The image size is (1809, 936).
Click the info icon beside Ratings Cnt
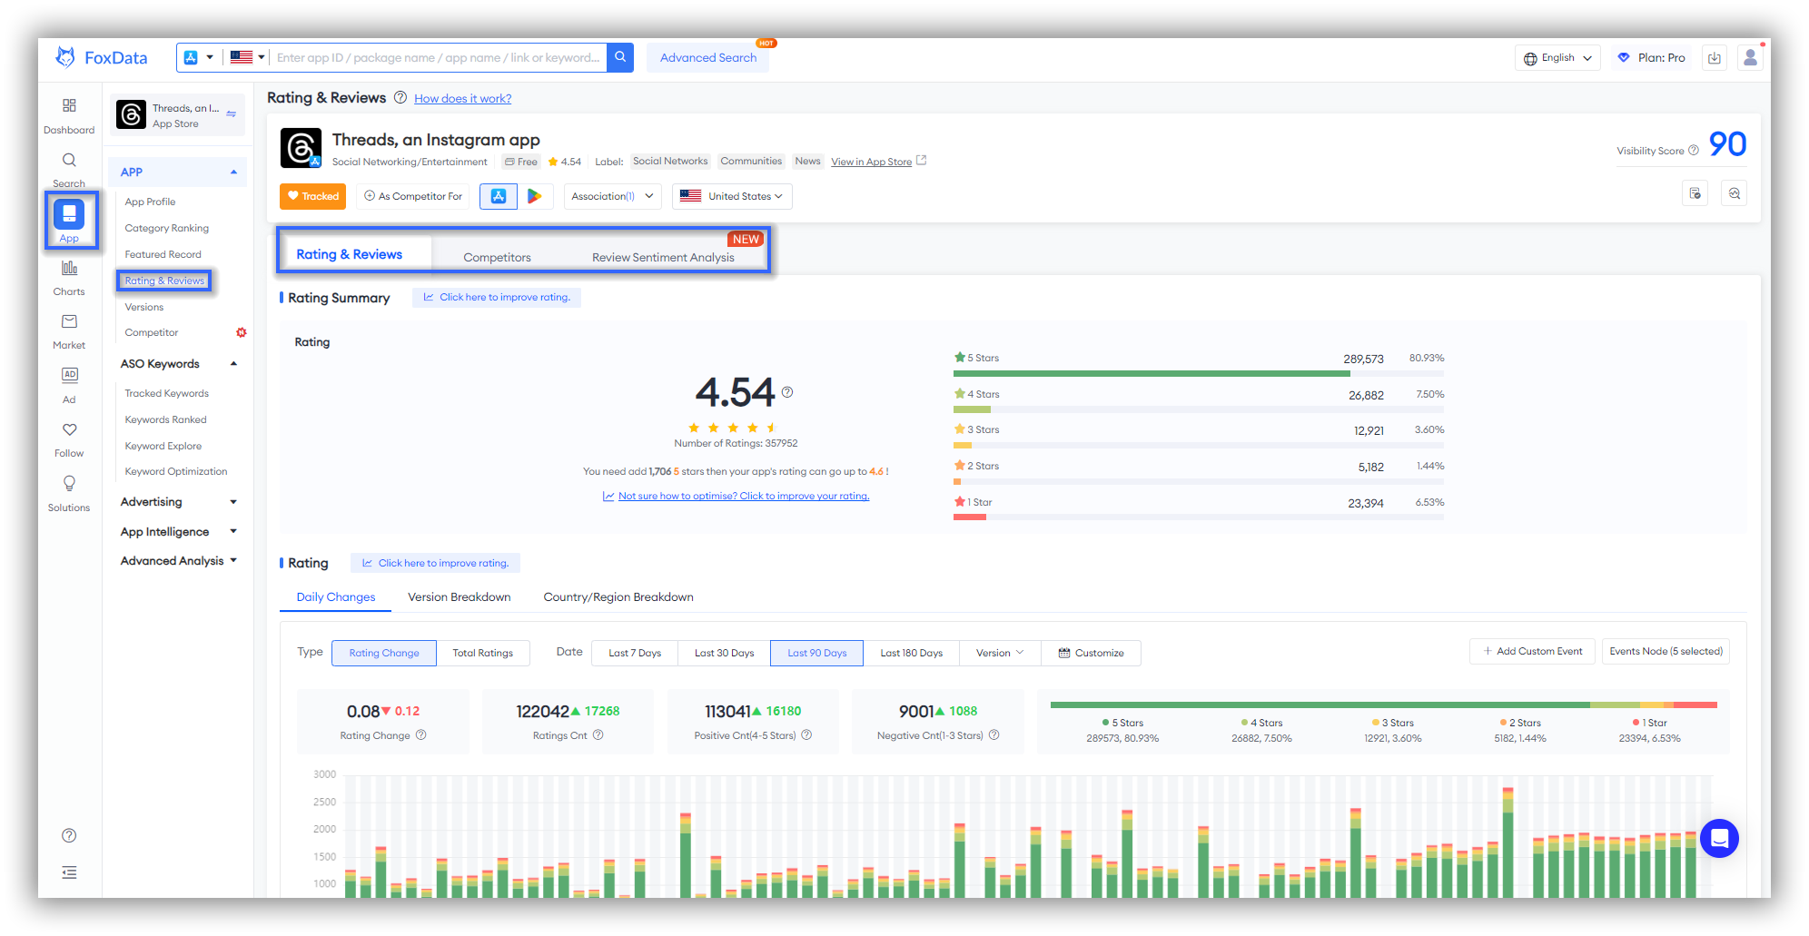tap(598, 735)
